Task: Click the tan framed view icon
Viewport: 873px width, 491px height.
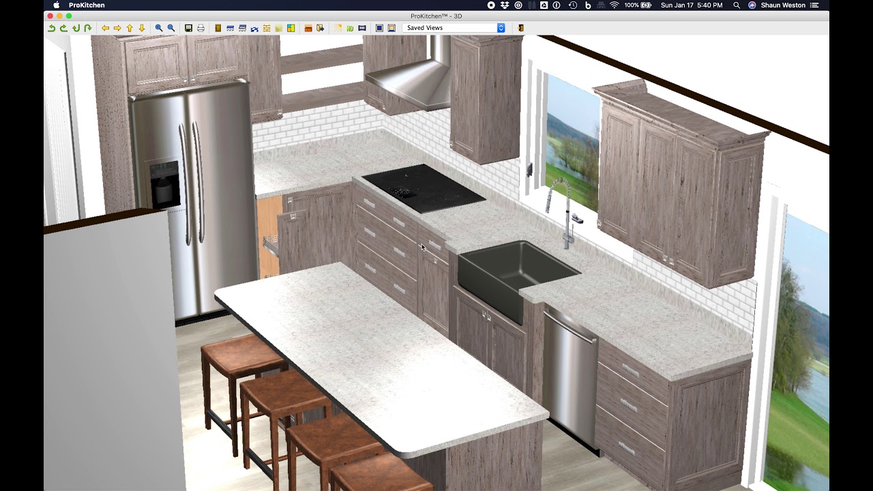Action: [x=391, y=28]
